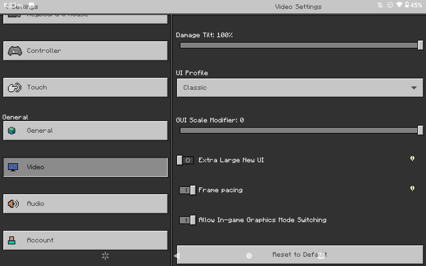The image size is (426, 266).
Task: Tap the muted notifications bell icon
Action: [x=380, y=5]
